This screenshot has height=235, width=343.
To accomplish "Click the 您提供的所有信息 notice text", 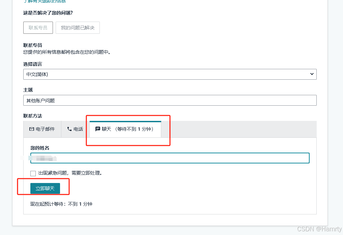I will click(67, 52).
